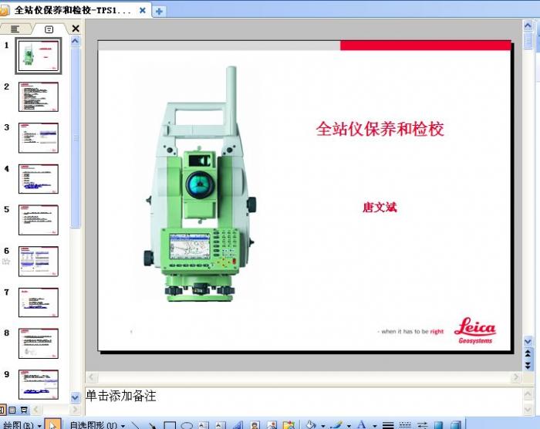Click the fill color bucket icon
Screen dimensions: 540x429
[x=310, y=425]
